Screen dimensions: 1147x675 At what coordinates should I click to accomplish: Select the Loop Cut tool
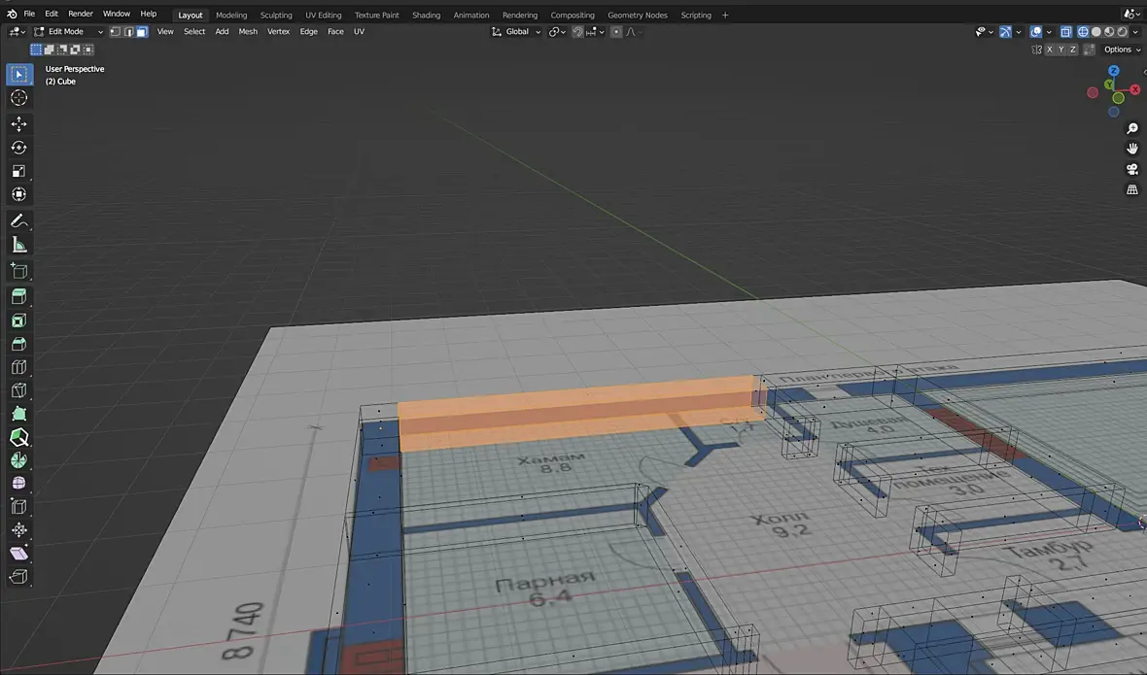coord(19,367)
